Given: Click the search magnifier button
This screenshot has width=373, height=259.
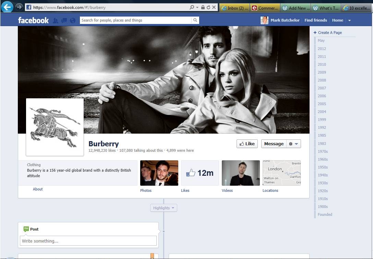Looking at the screenshot, I should coord(195,20).
